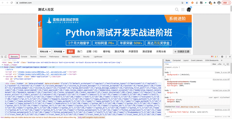
Task: Open the 所有标签 tag dropdown
Action: [x=59, y=52]
